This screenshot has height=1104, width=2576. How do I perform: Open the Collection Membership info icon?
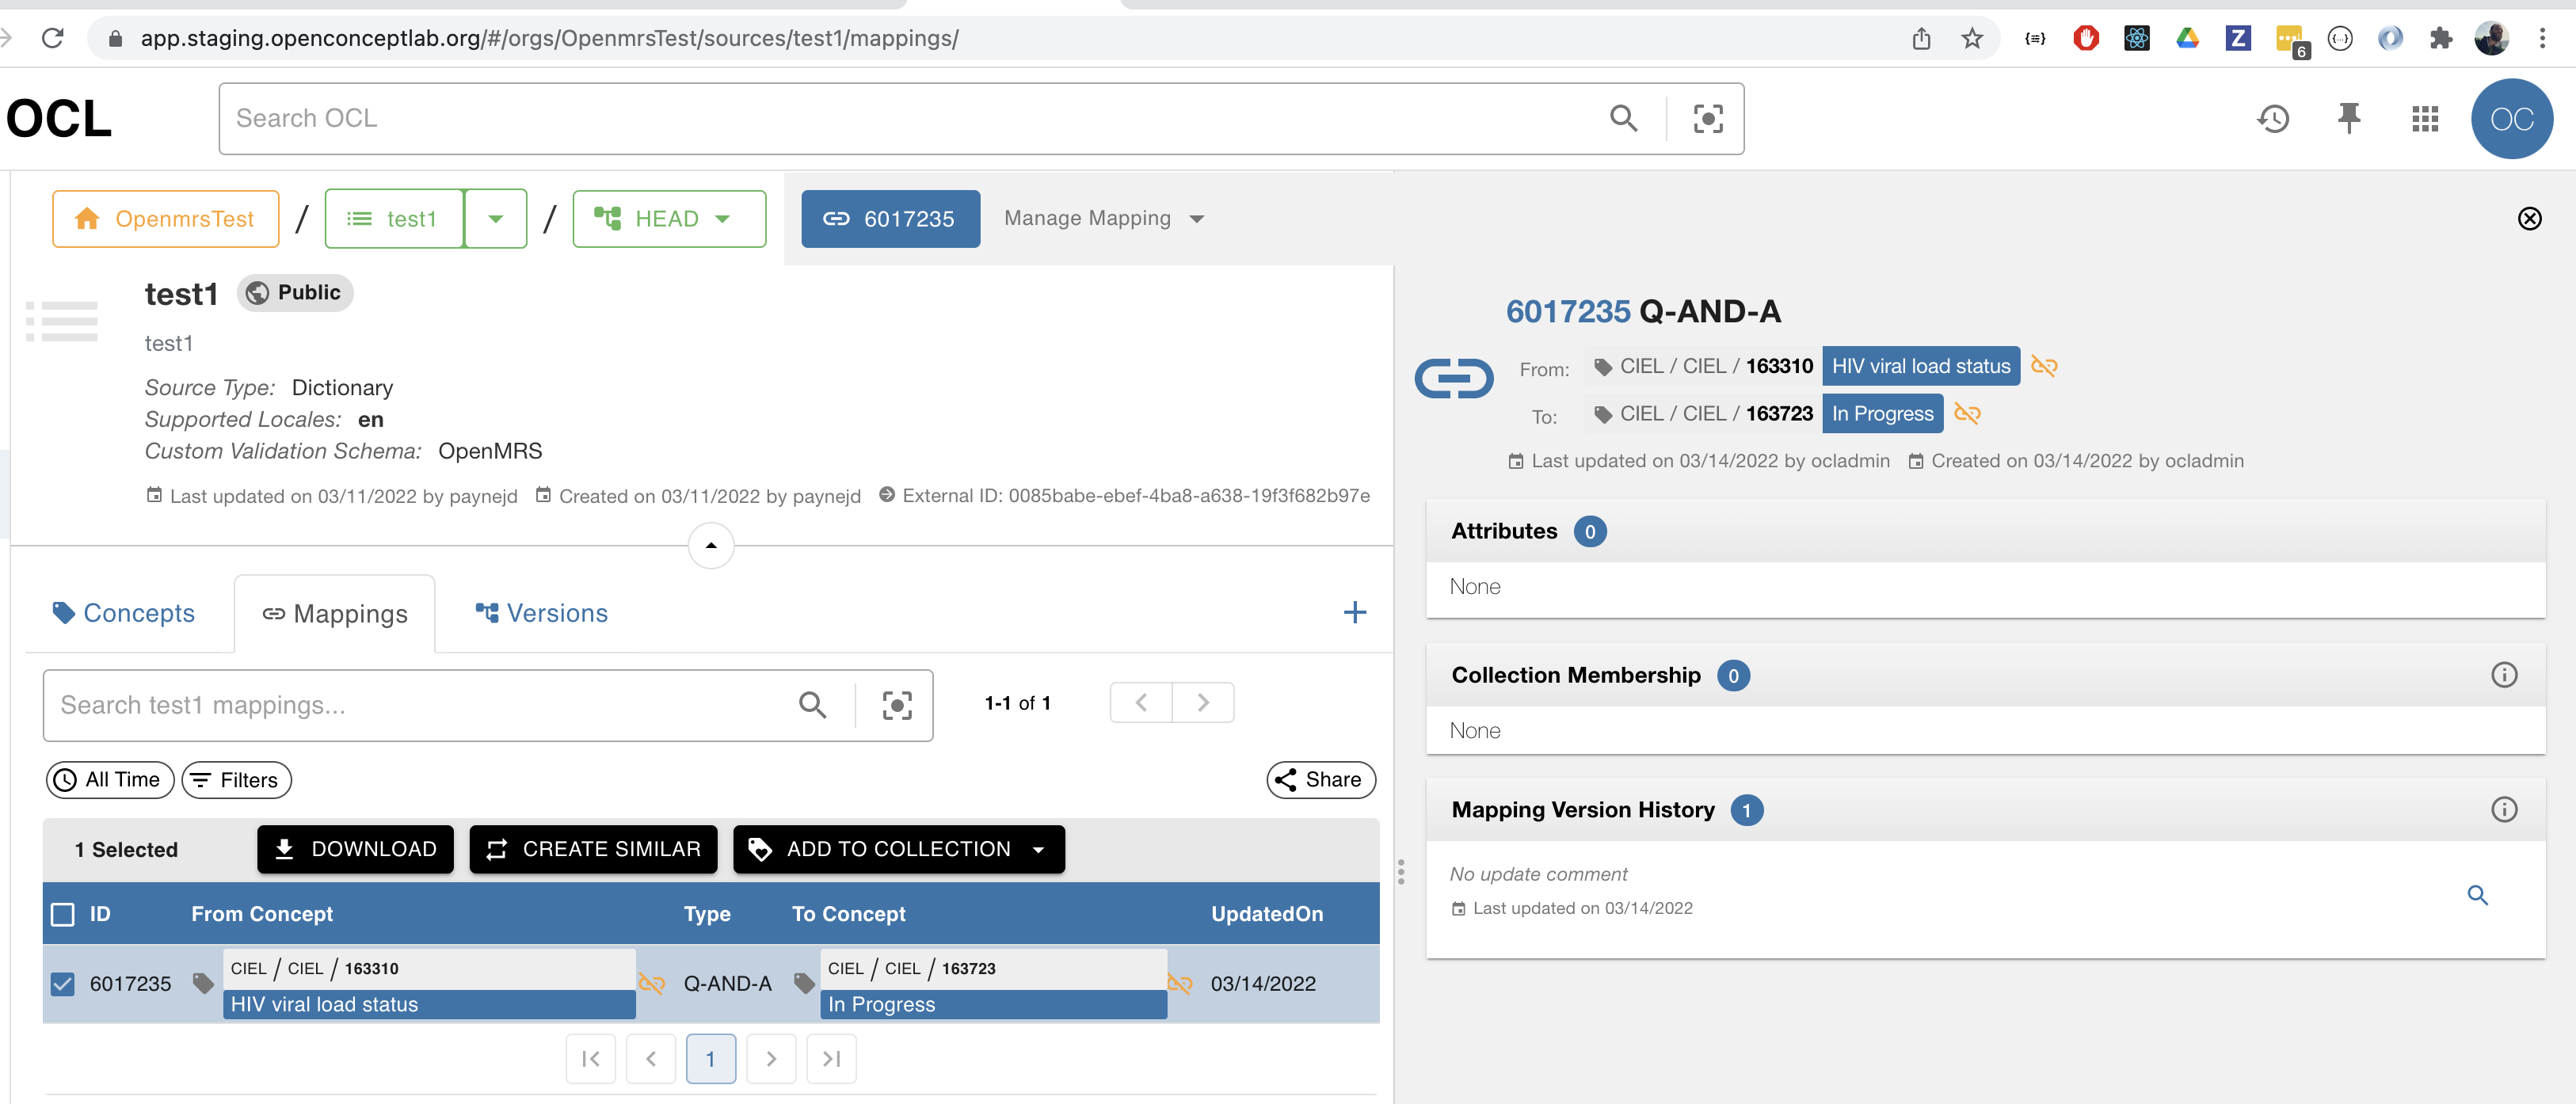(x=2505, y=675)
